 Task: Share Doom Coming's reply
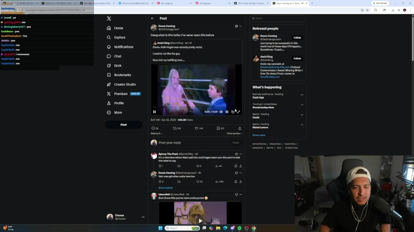click(x=241, y=181)
